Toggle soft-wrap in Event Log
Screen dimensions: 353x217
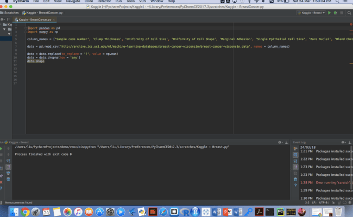(x=295, y=161)
